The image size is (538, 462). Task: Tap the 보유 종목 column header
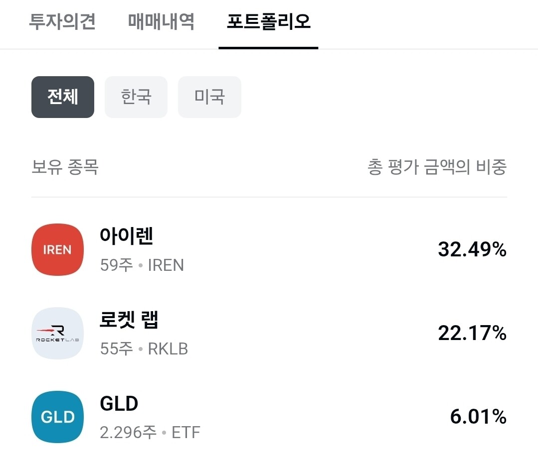[65, 167]
